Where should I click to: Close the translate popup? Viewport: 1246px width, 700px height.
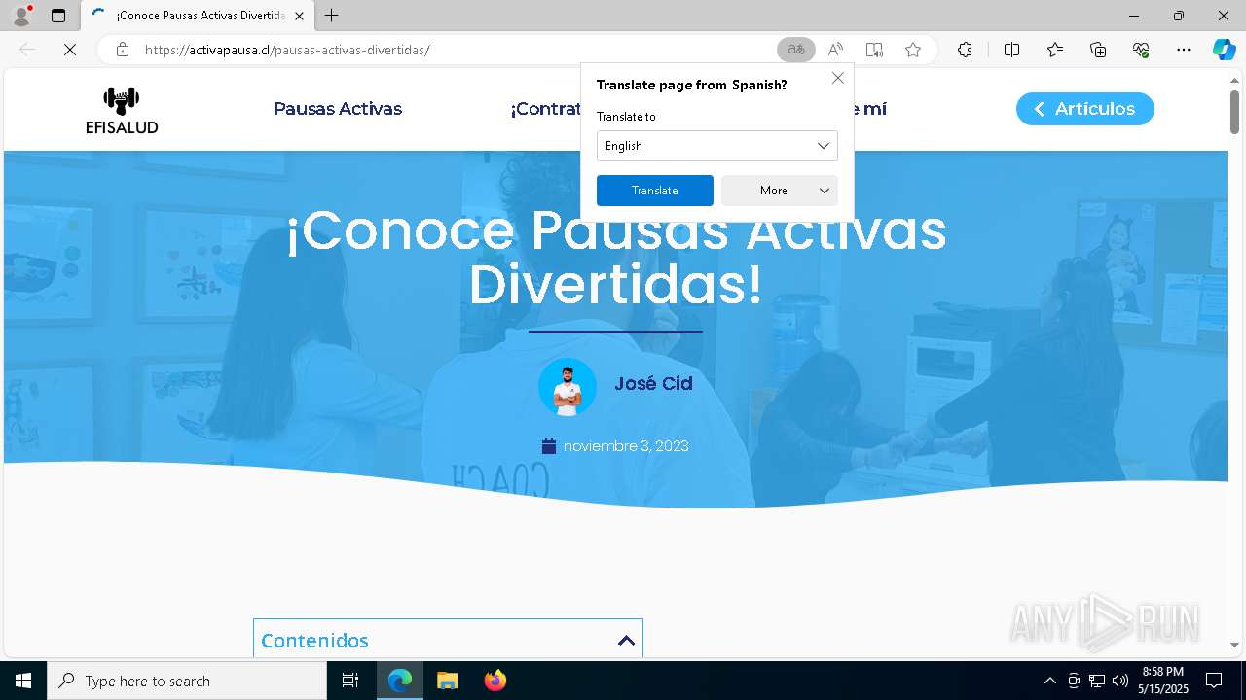[x=837, y=78]
